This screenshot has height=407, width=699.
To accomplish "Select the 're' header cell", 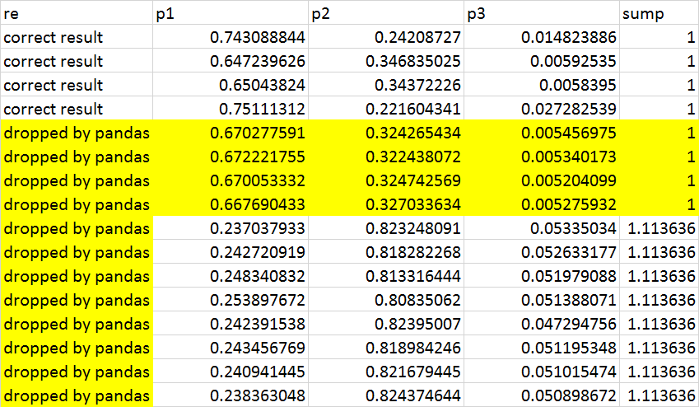I will pyautogui.click(x=77, y=14).
